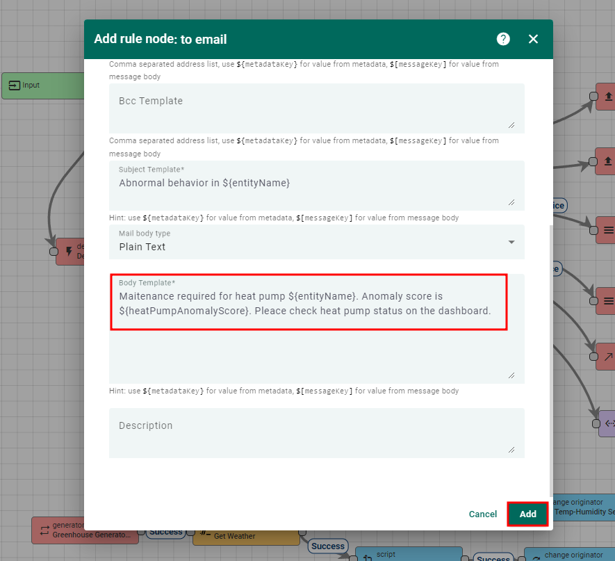615x561 pixels.
Task: Click the generator node arrows icon
Action: point(44,530)
